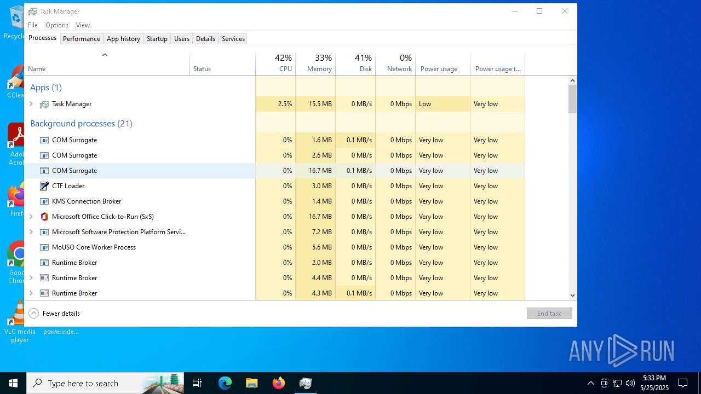Click the taskbar search box
The height and width of the screenshot is (394, 701).
tap(106, 383)
